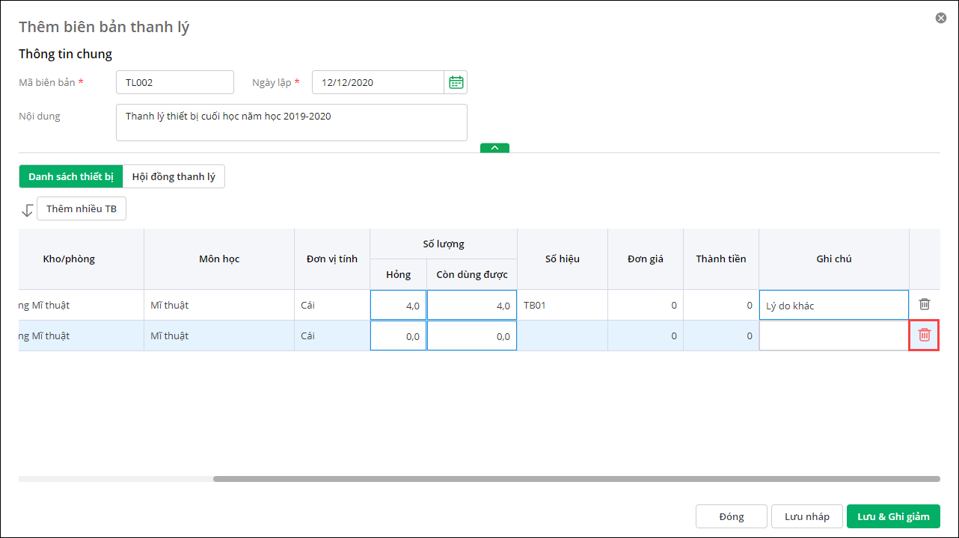Click Còn dùng được field in second row

(472, 336)
